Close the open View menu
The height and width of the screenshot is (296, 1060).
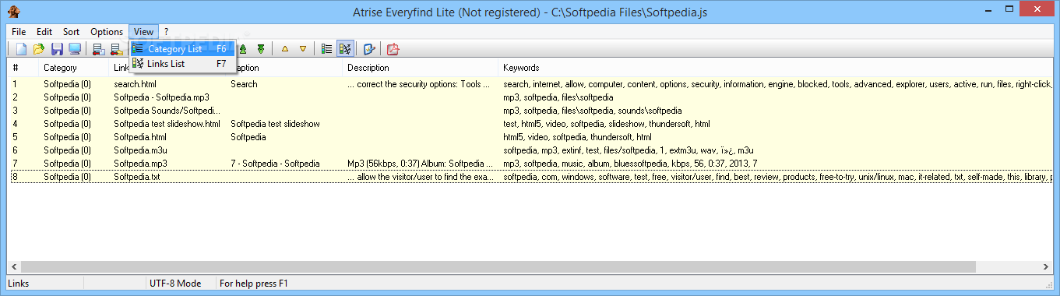point(143,32)
